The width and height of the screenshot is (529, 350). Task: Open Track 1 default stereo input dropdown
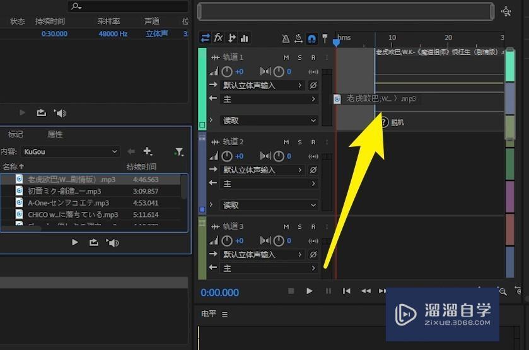click(x=262, y=85)
